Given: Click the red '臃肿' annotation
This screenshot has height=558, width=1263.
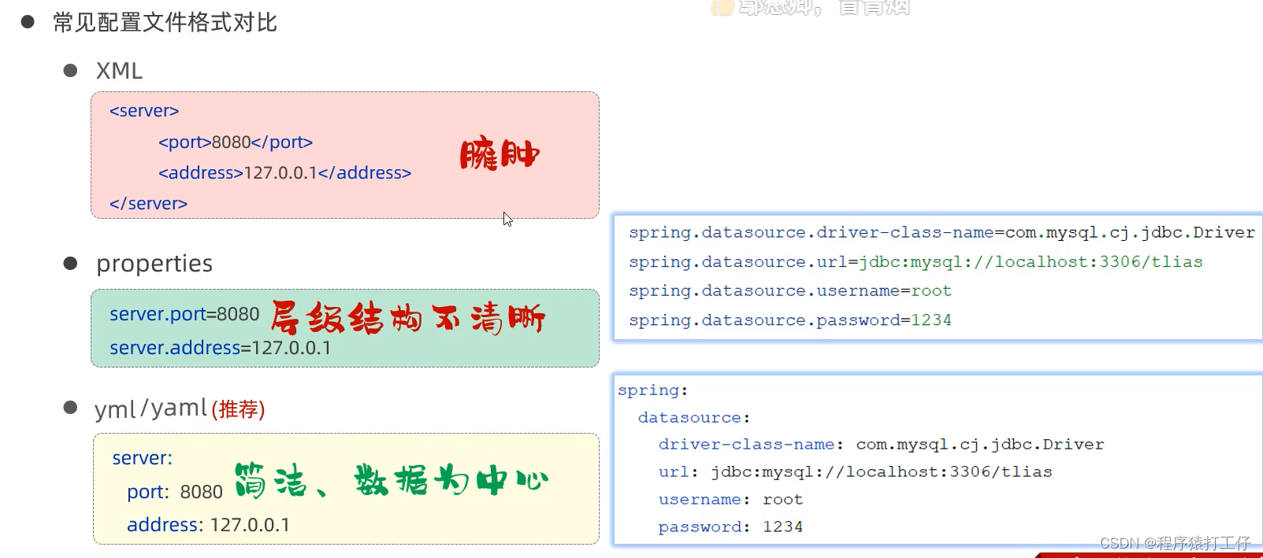Looking at the screenshot, I should (500, 153).
